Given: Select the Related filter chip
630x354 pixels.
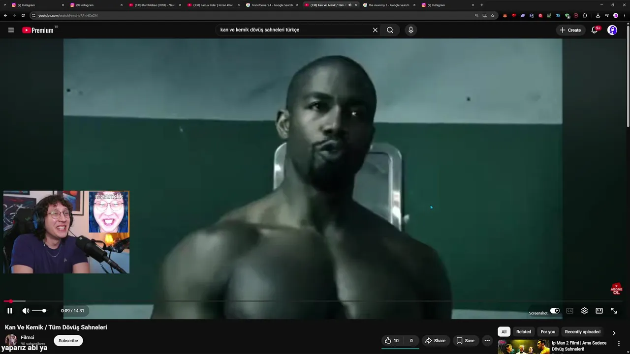Looking at the screenshot, I should click(523, 332).
